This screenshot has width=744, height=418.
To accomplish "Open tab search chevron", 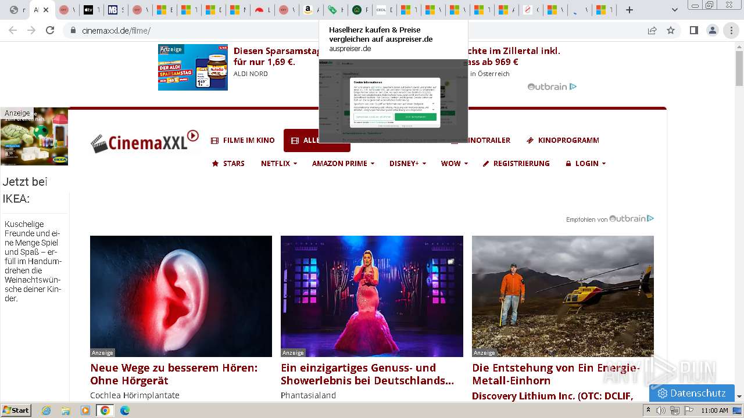I will (x=674, y=10).
